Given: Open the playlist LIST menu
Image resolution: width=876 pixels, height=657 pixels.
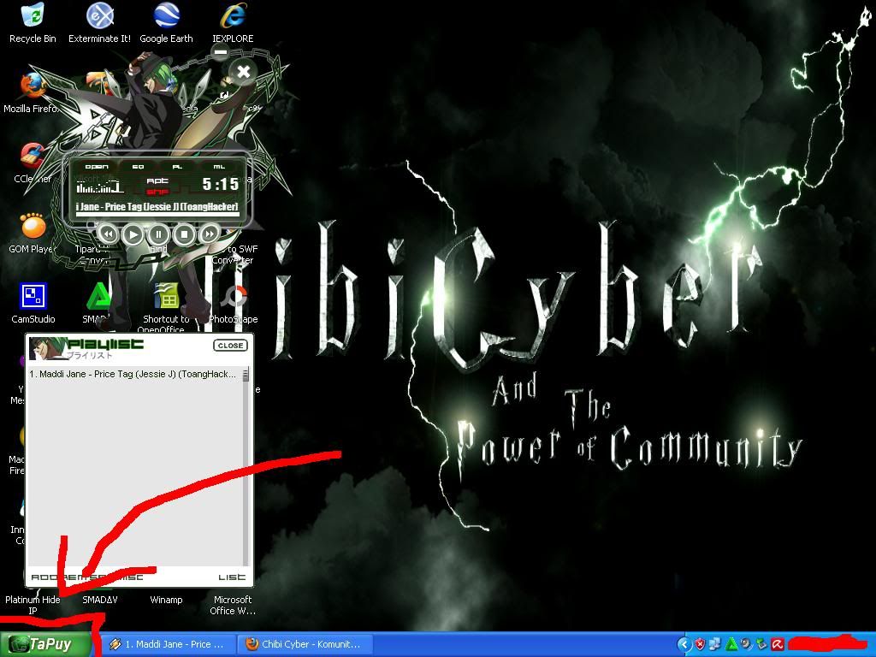Looking at the screenshot, I should click(x=231, y=577).
